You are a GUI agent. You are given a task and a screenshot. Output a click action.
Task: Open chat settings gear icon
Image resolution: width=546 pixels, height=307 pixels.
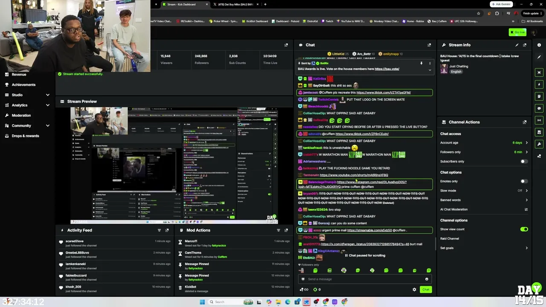pos(414,290)
